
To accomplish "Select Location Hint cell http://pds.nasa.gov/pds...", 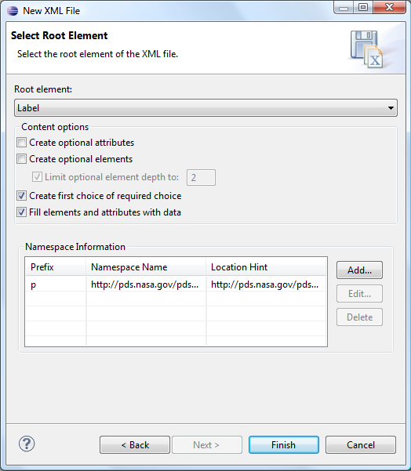I will point(267,284).
